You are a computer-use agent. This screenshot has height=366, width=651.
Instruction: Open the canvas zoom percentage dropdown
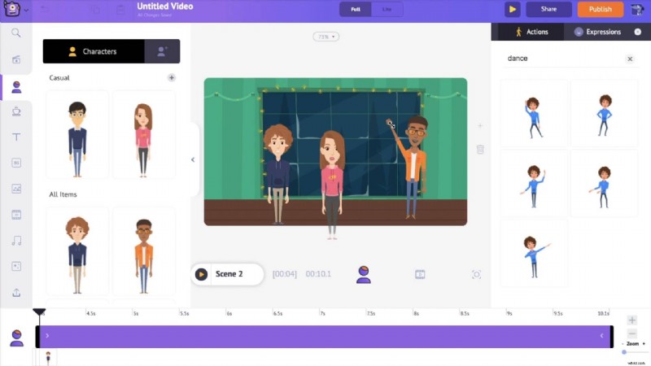point(326,37)
